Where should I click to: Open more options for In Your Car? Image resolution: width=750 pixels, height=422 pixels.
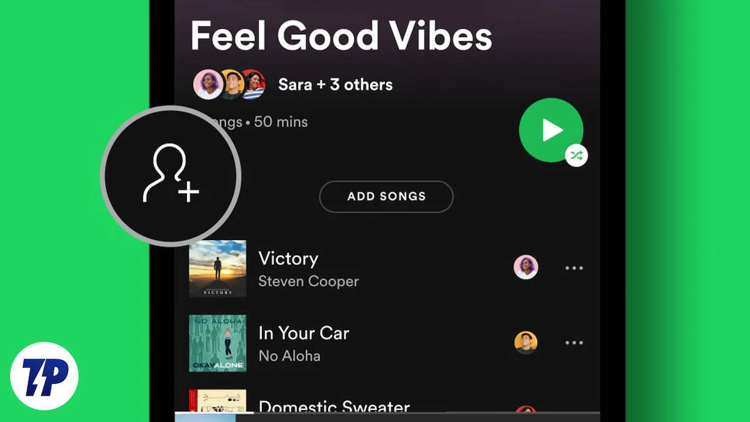(x=574, y=343)
